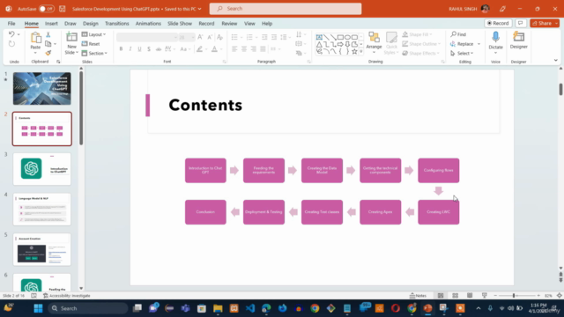
Task: Switch to the Insert tab
Action: click(x=51, y=24)
